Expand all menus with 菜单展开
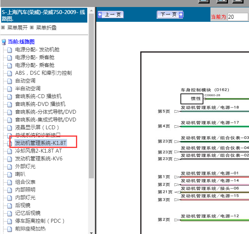 [x=18, y=28]
